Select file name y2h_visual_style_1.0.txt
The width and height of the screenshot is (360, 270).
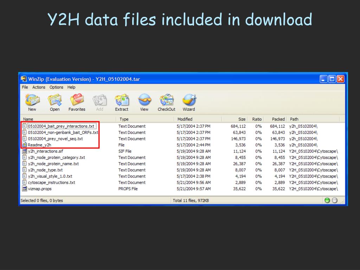(50, 176)
